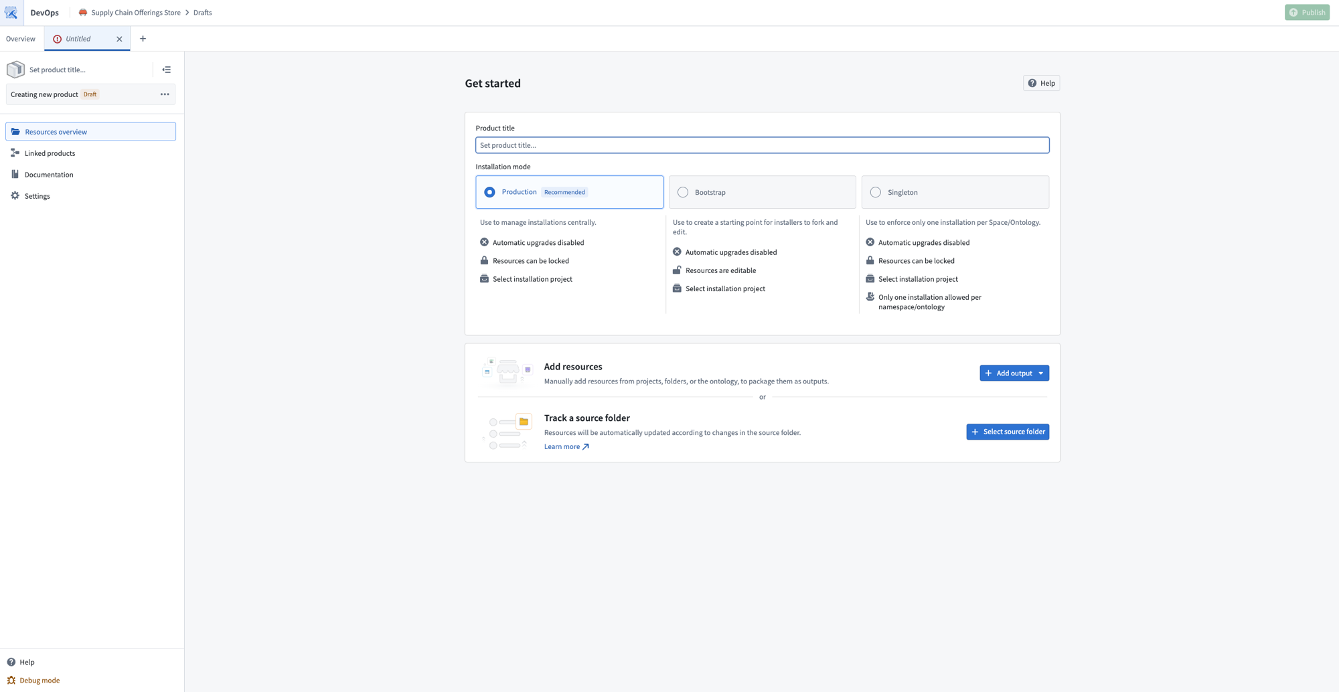The height and width of the screenshot is (692, 1339).
Task: Select the Singleton installation mode
Action: point(955,192)
